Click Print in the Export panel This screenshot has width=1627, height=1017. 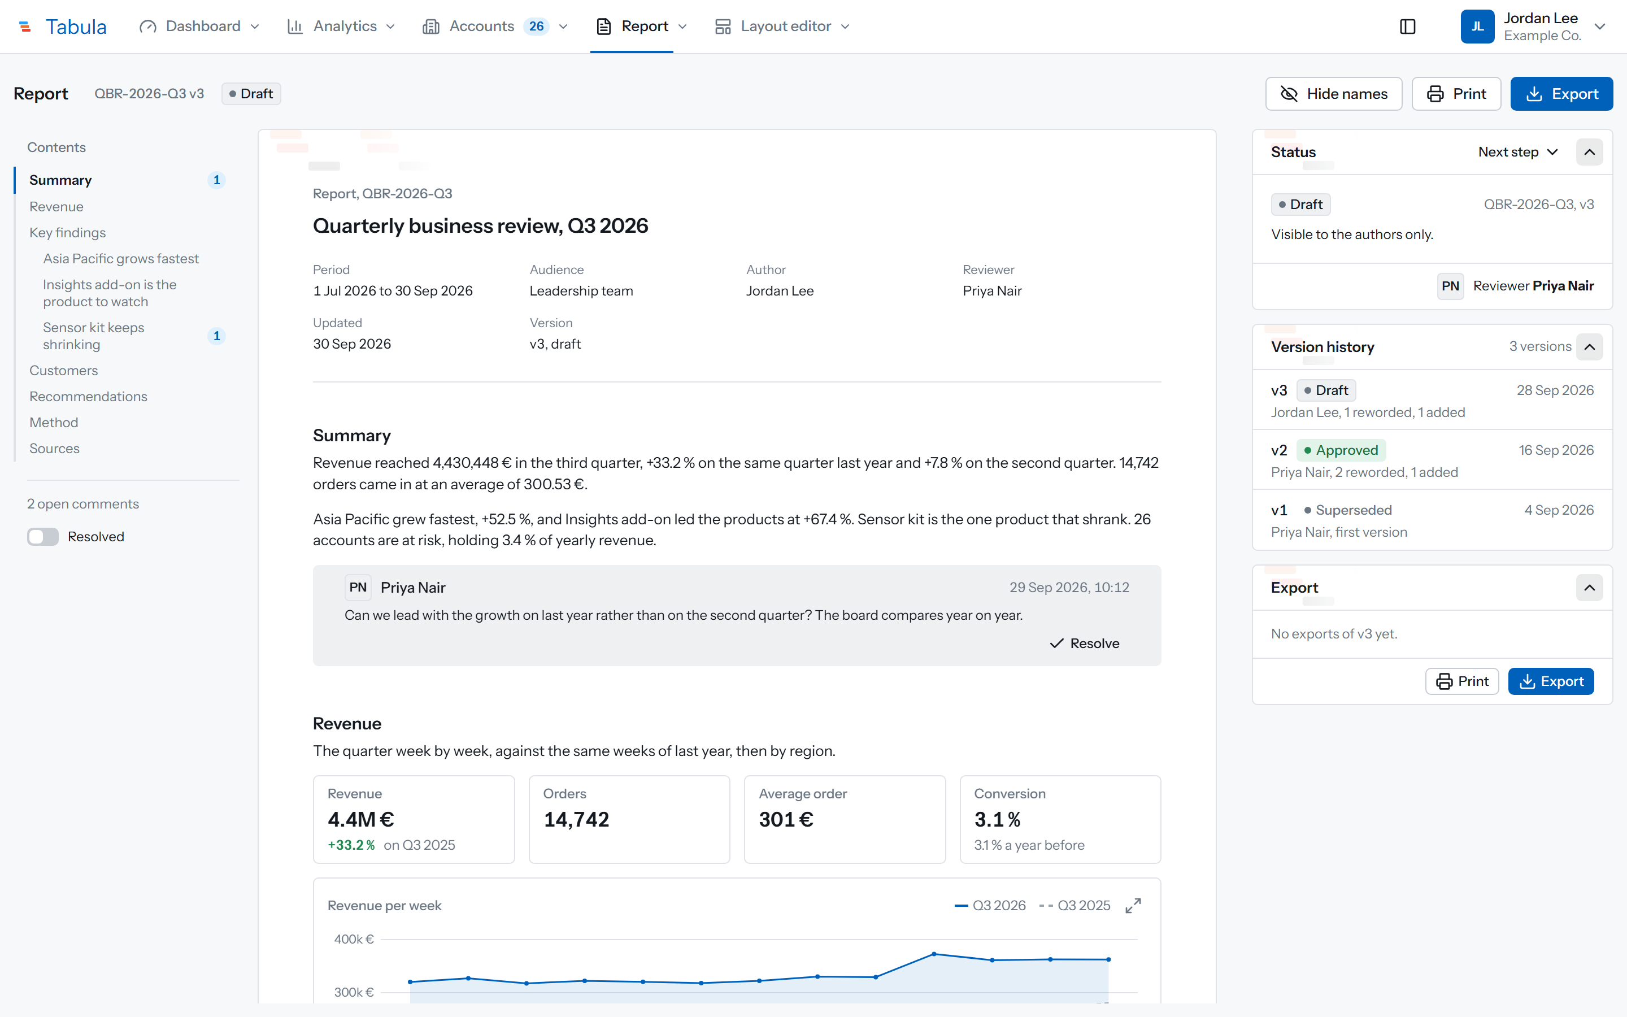pos(1461,681)
